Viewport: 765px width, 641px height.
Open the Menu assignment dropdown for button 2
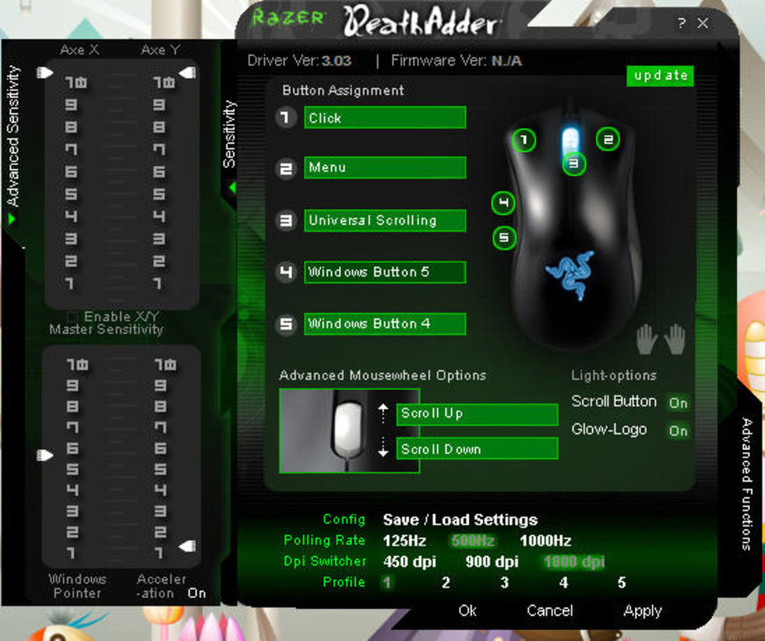point(385,168)
